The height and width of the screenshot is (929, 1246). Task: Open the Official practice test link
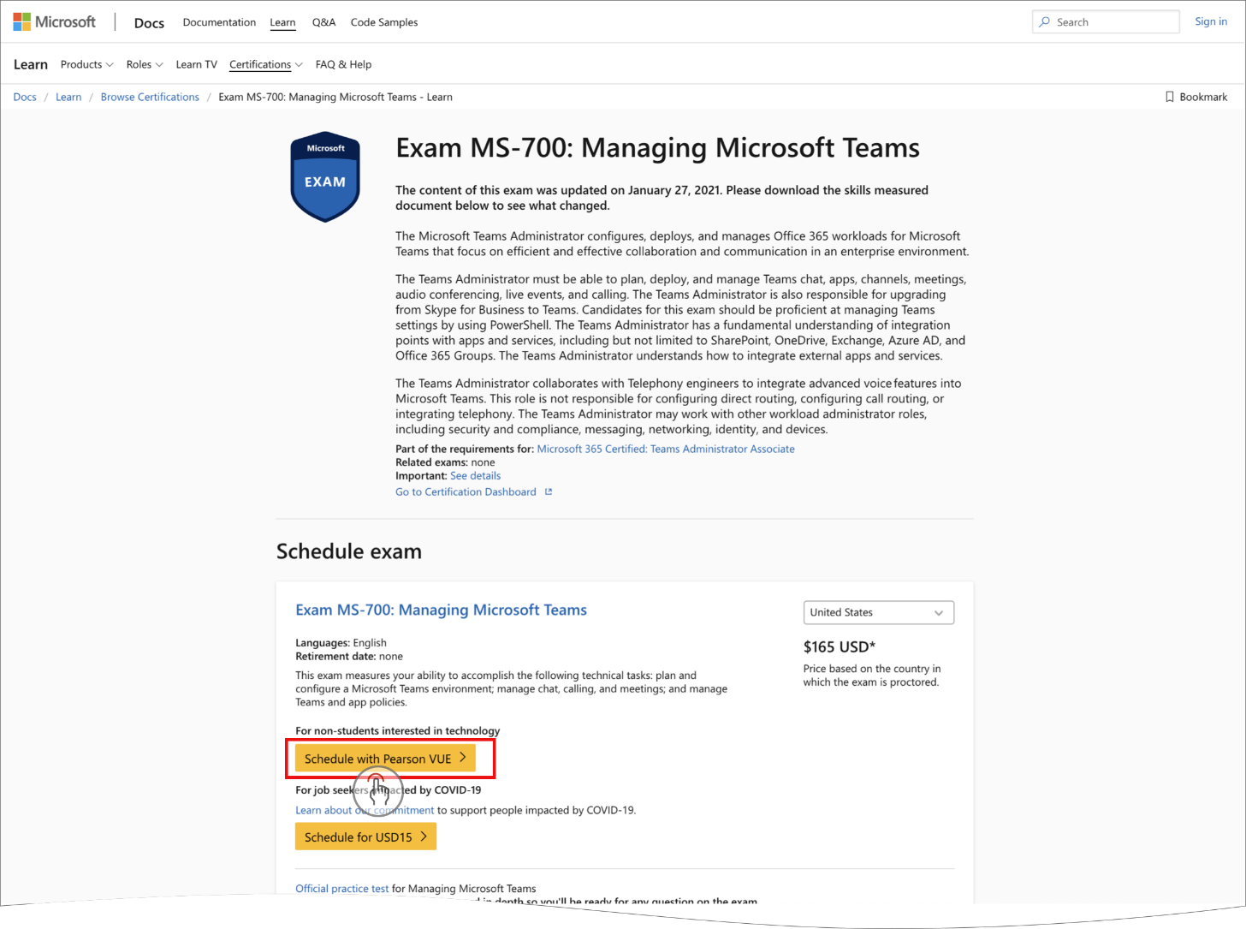click(341, 889)
